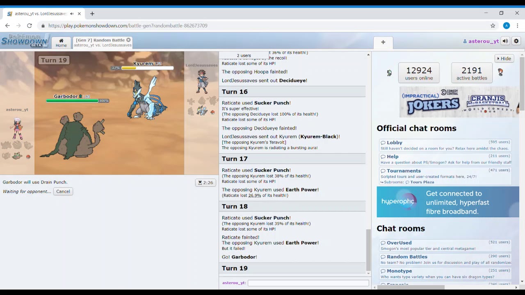Open options with gear icon
Screen dimensions: 525x295
coord(516,41)
